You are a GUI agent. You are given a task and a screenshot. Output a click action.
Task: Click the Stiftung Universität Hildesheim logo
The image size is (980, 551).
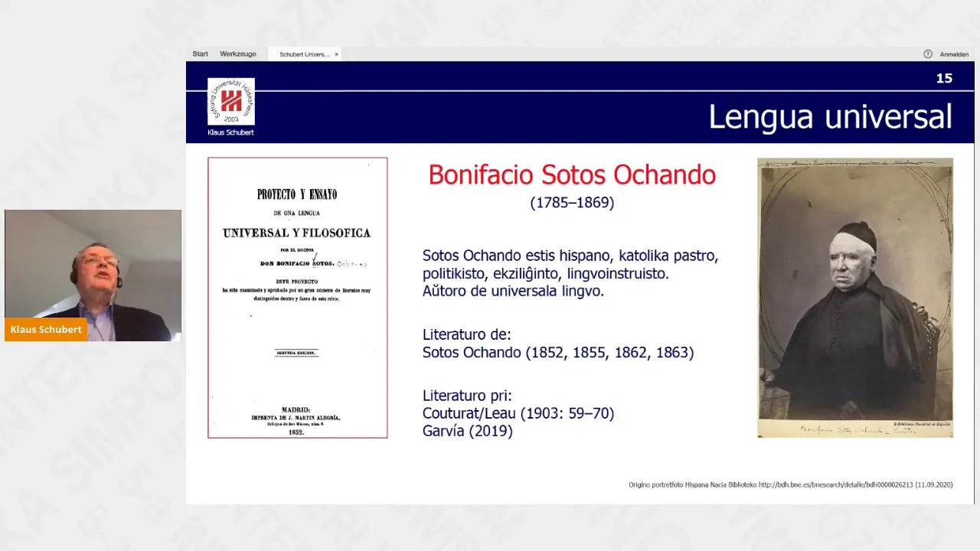coord(231,102)
